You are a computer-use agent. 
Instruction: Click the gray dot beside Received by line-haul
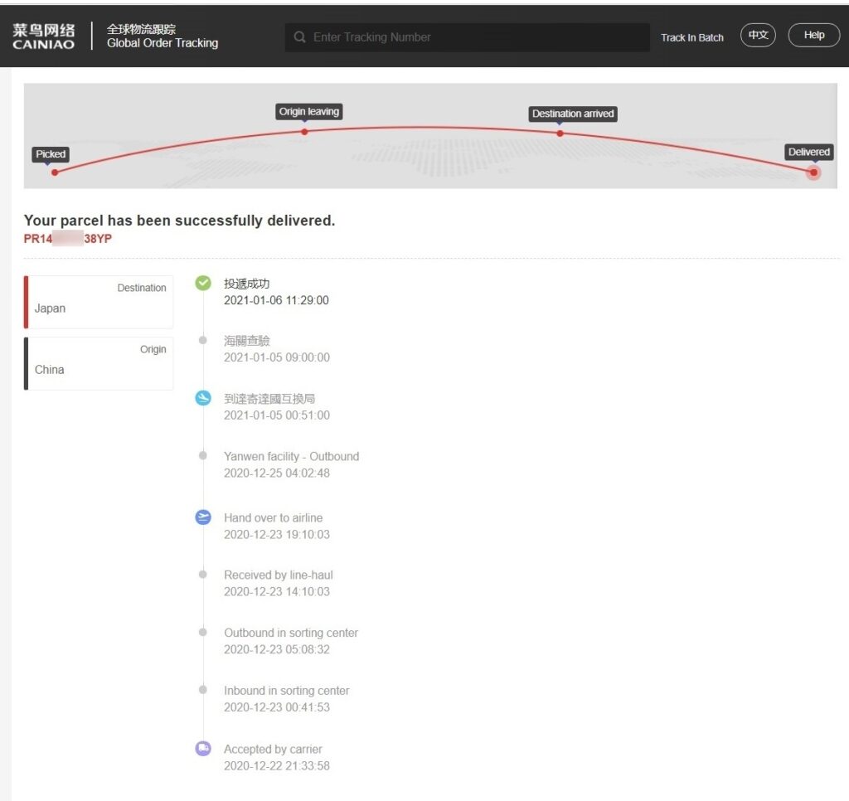pyautogui.click(x=203, y=575)
